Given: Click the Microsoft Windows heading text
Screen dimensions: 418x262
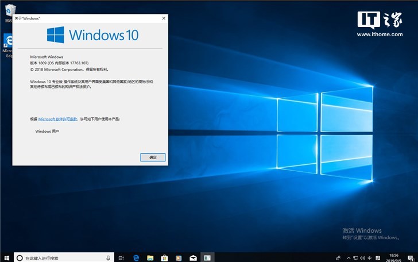Looking at the screenshot, I should (x=47, y=57).
